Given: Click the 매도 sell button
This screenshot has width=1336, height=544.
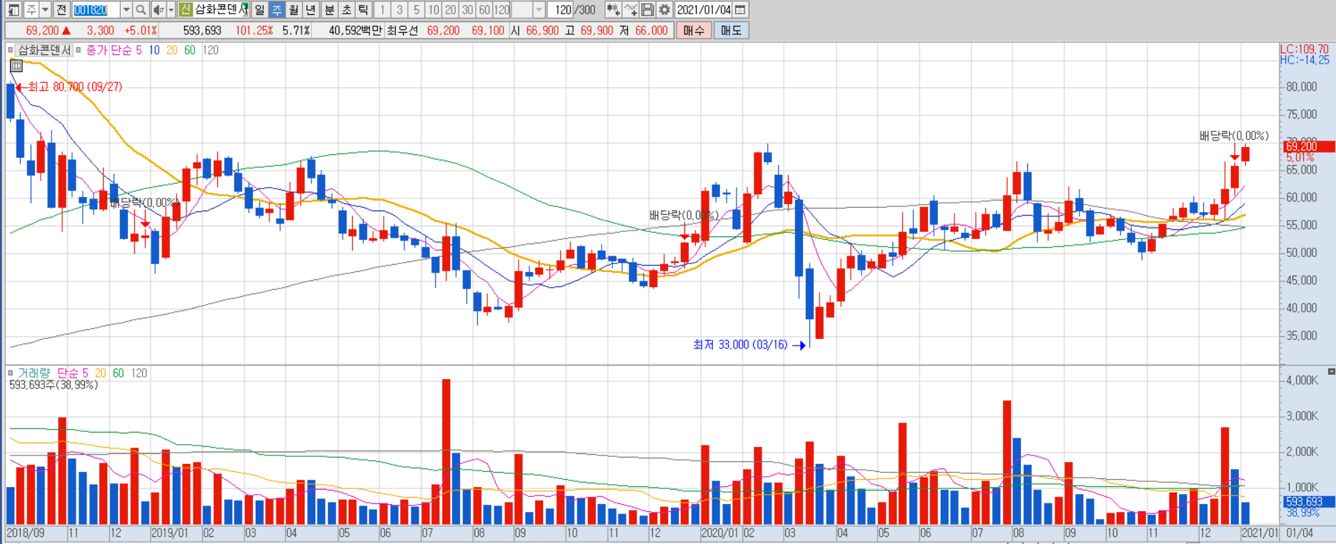Looking at the screenshot, I should (731, 31).
